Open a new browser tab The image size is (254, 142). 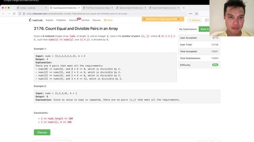(184, 8)
